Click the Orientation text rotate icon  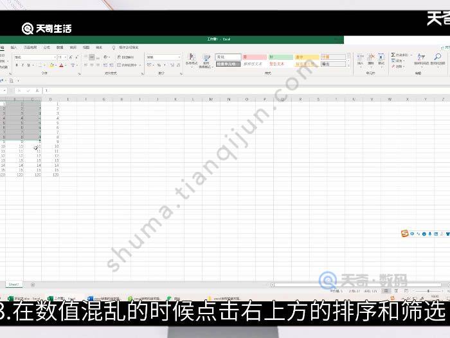(105, 57)
